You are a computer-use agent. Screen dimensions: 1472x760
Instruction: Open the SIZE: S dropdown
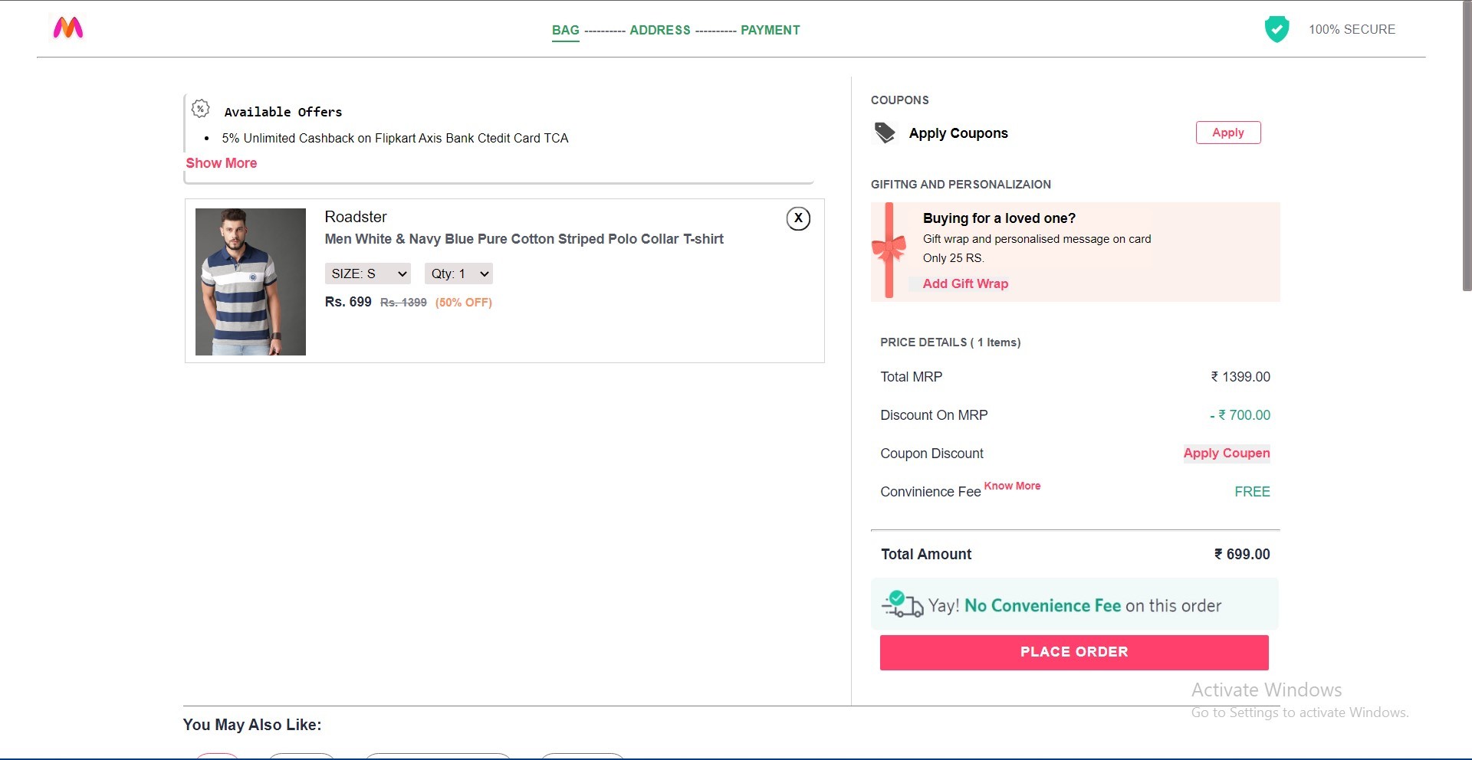coord(368,274)
